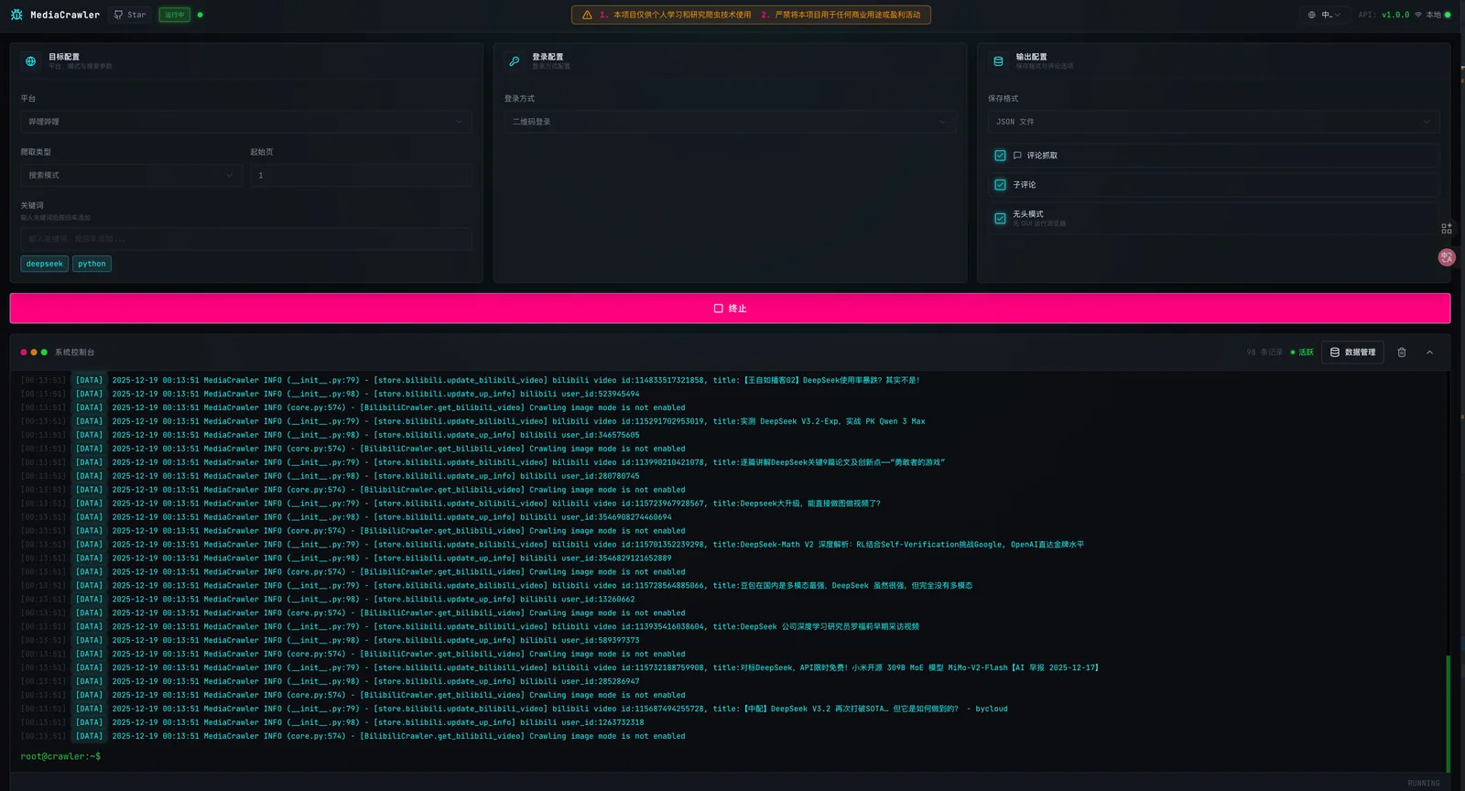Click the globe icon of 目标配置 panel
Screen dimensions: 1465x791
point(30,61)
